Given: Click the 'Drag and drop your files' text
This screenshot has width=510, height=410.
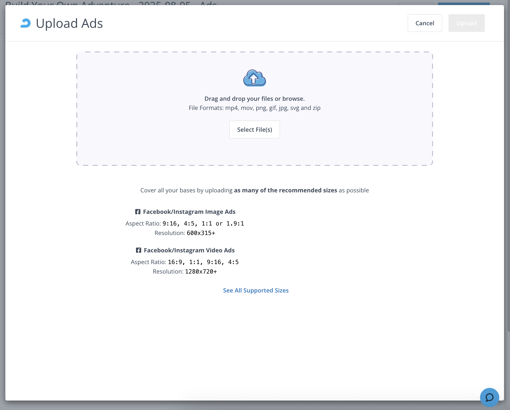Looking at the screenshot, I should (254, 99).
